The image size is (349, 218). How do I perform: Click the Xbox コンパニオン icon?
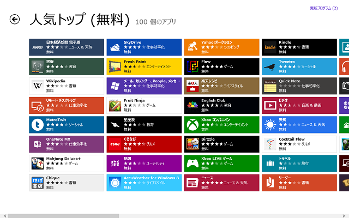(x=192, y=125)
